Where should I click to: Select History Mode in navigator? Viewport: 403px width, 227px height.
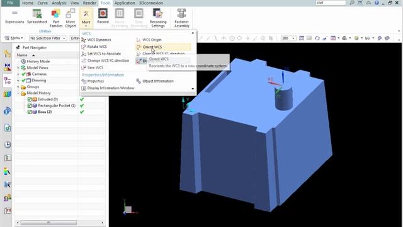pos(38,61)
